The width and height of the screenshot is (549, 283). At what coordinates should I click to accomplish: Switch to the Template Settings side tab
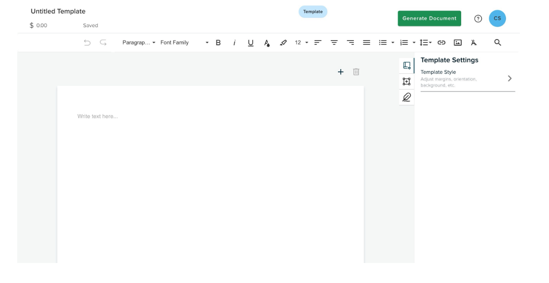[x=406, y=66]
